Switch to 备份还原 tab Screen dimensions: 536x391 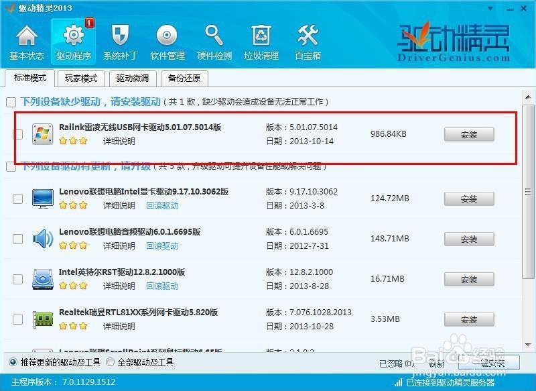(184, 78)
